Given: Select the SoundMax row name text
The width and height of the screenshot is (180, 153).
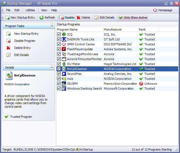Looking at the screenshot, I should click(x=74, y=74).
